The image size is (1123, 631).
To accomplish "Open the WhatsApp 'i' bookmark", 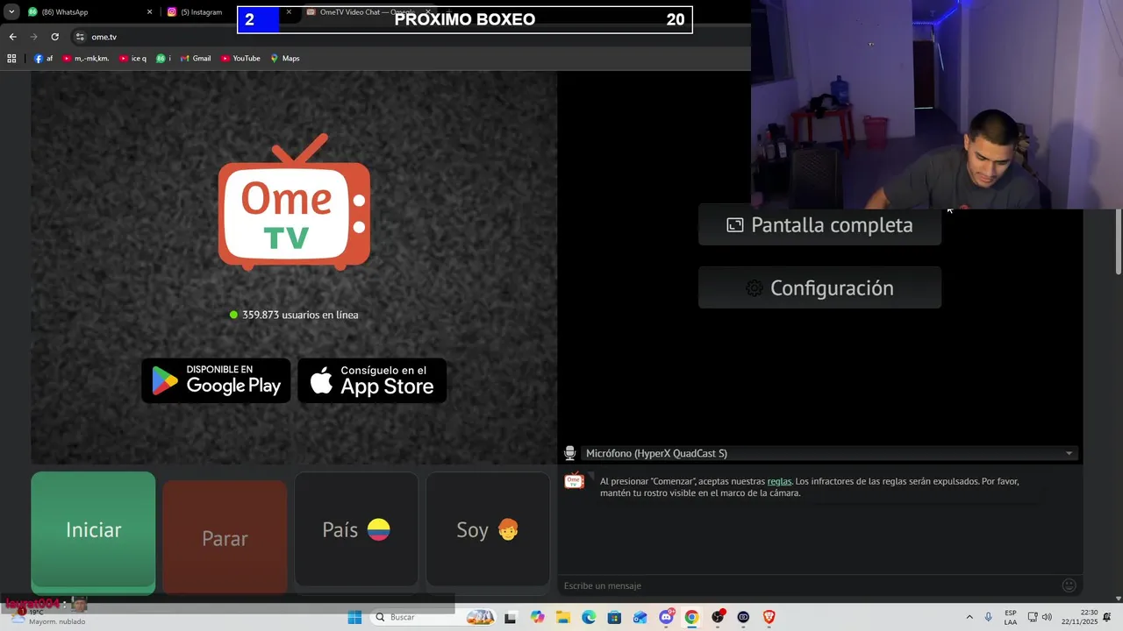I will (163, 59).
